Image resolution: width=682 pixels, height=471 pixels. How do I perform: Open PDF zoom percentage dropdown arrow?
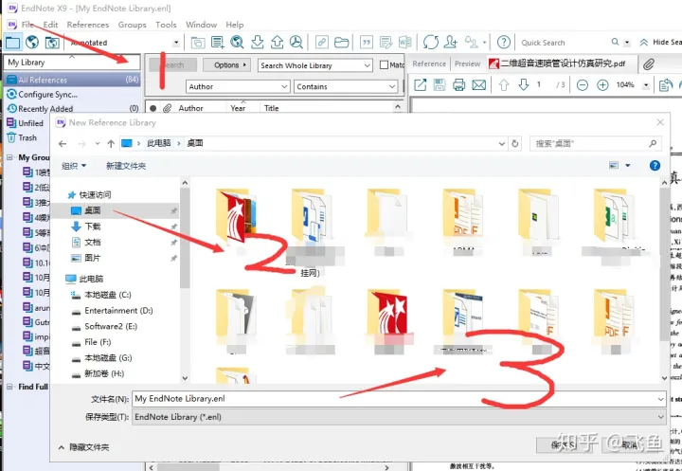tap(646, 85)
